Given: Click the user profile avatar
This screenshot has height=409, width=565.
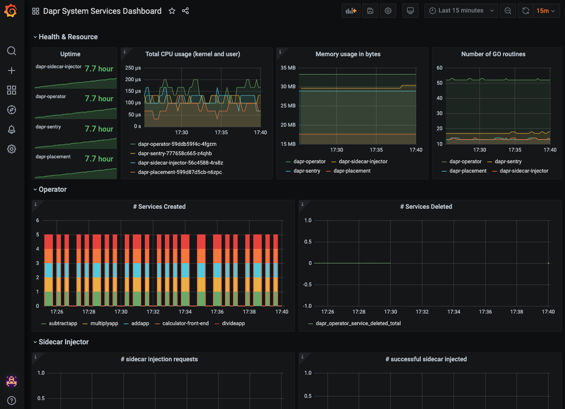Looking at the screenshot, I should [12, 381].
